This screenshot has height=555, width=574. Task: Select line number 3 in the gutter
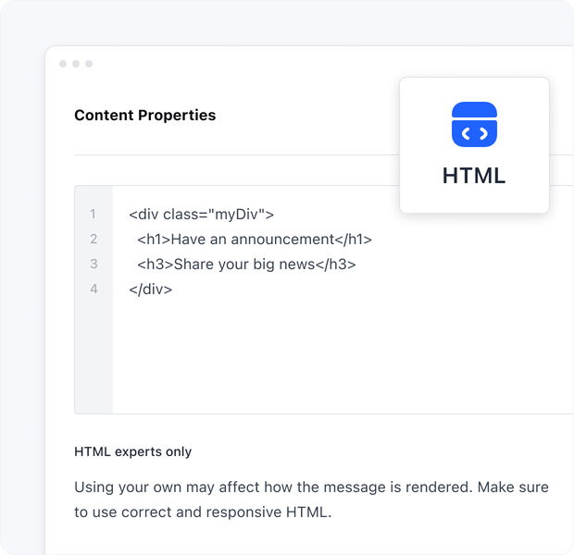click(93, 265)
